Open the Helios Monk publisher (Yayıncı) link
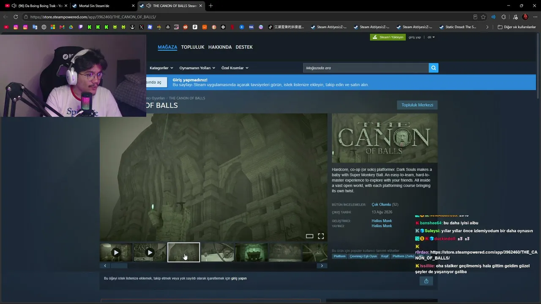541x304 pixels. (x=382, y=226)
